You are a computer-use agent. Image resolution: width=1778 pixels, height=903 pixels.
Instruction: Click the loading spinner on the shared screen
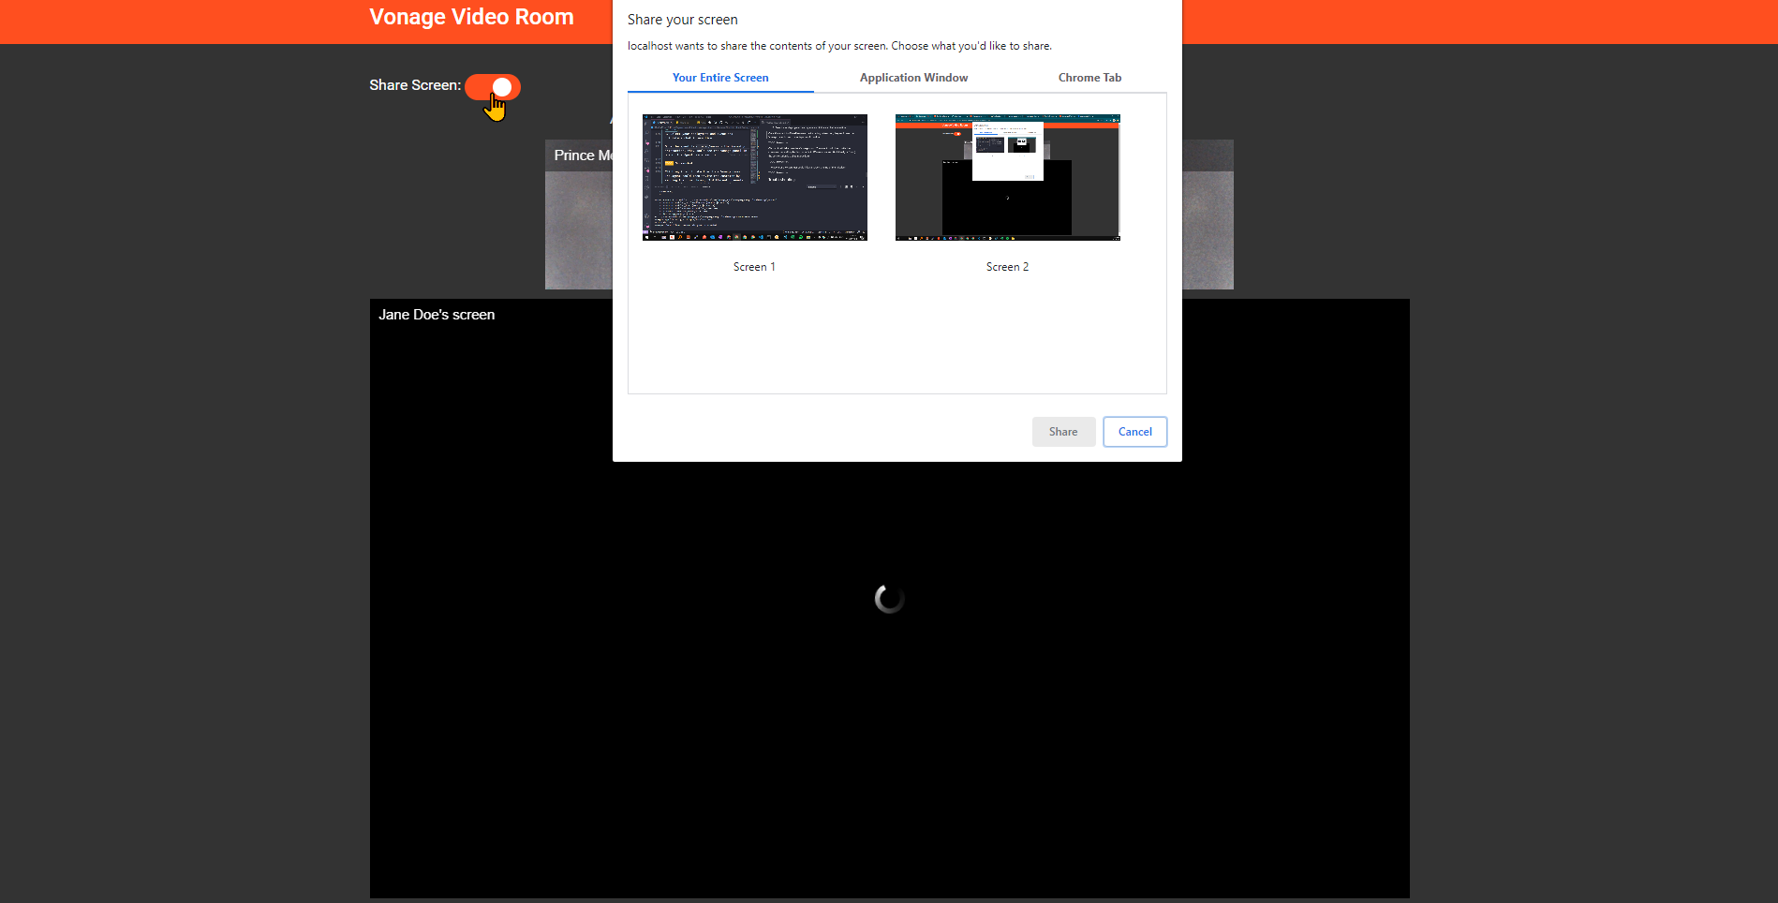tap(887, 598)
